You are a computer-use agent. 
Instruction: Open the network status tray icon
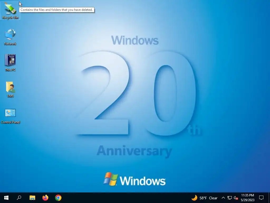(230, 198)
